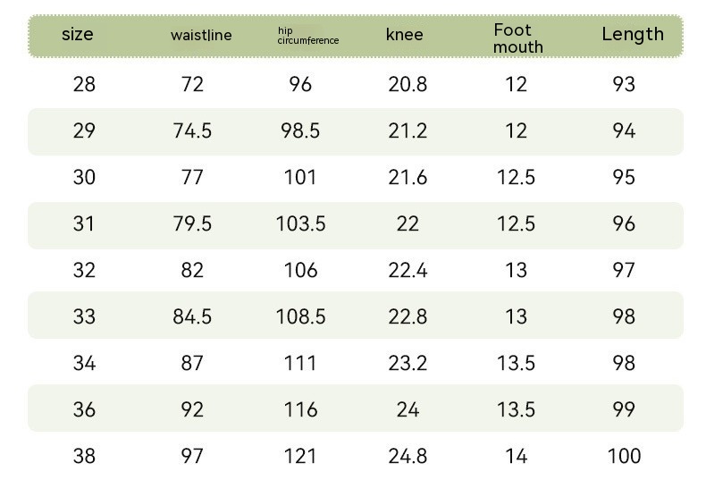Click waistline value 92

(x=192, y=410)
